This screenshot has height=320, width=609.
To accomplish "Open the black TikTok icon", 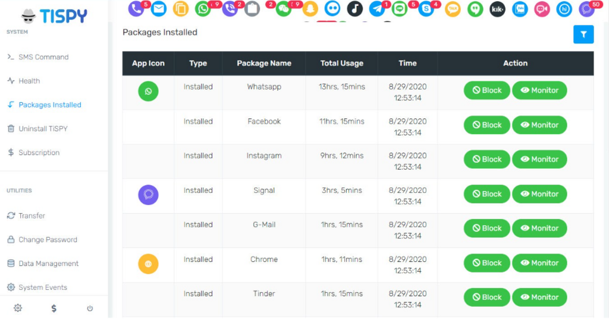I will (x=354, y=8).
